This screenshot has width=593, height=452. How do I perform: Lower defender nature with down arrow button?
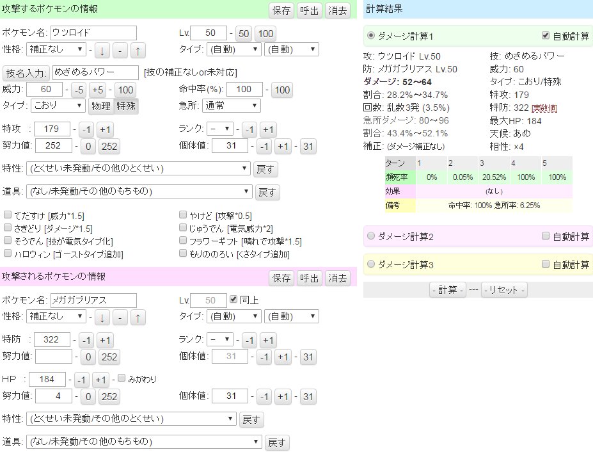102,318
